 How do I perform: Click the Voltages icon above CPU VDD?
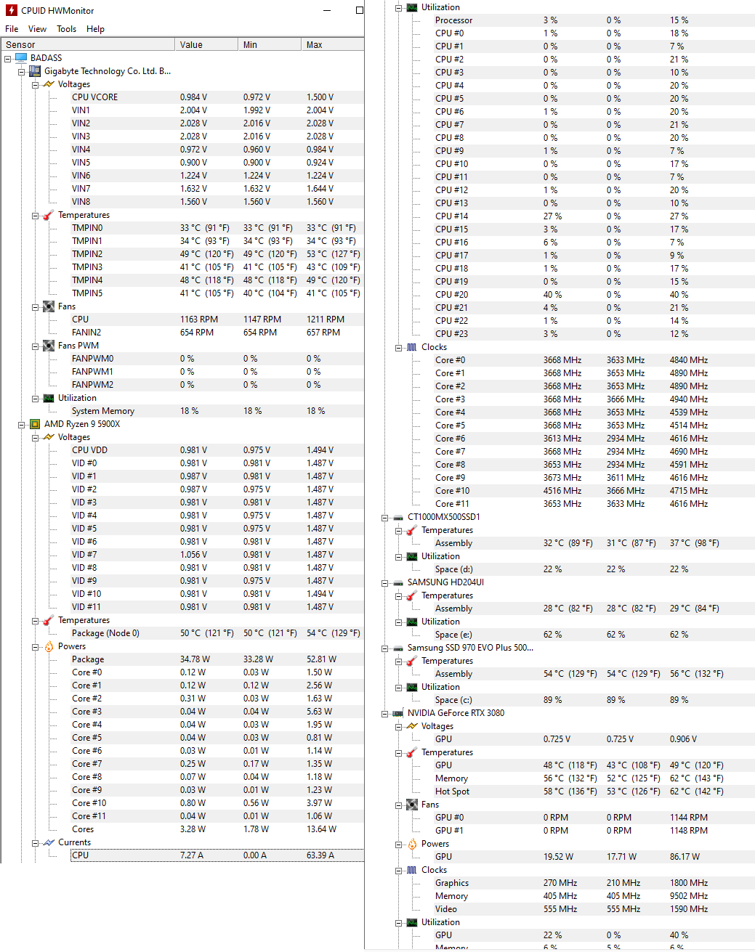tap(49, 437)
